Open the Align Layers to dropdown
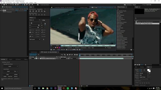This screenshot has height=90, width=161. coord(41,9)
